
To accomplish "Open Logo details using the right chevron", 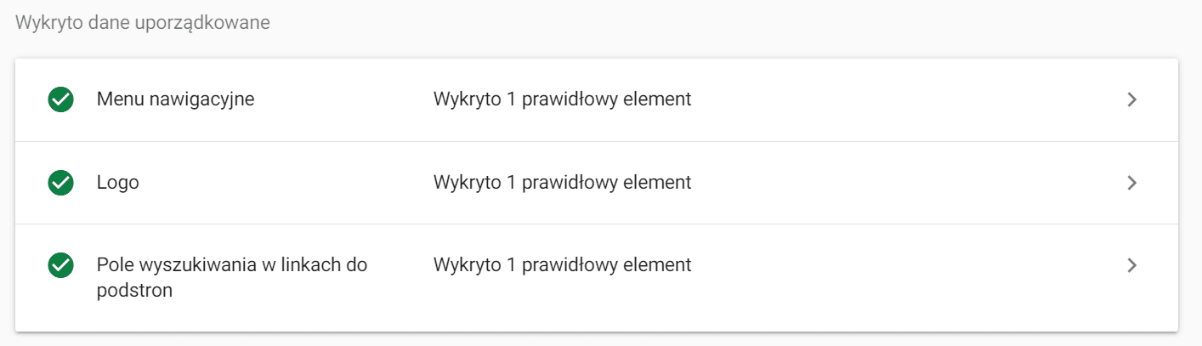I will pos(1131,183).
